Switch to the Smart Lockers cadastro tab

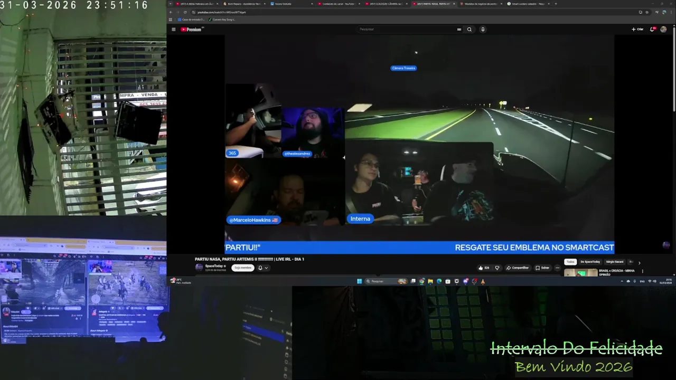tap(528, 4)
